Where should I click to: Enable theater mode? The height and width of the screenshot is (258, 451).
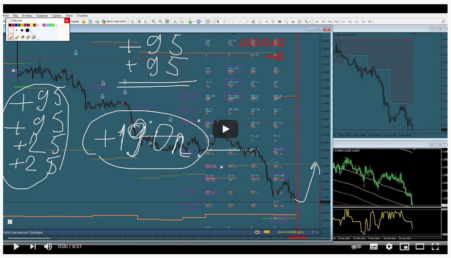(420, 246)
